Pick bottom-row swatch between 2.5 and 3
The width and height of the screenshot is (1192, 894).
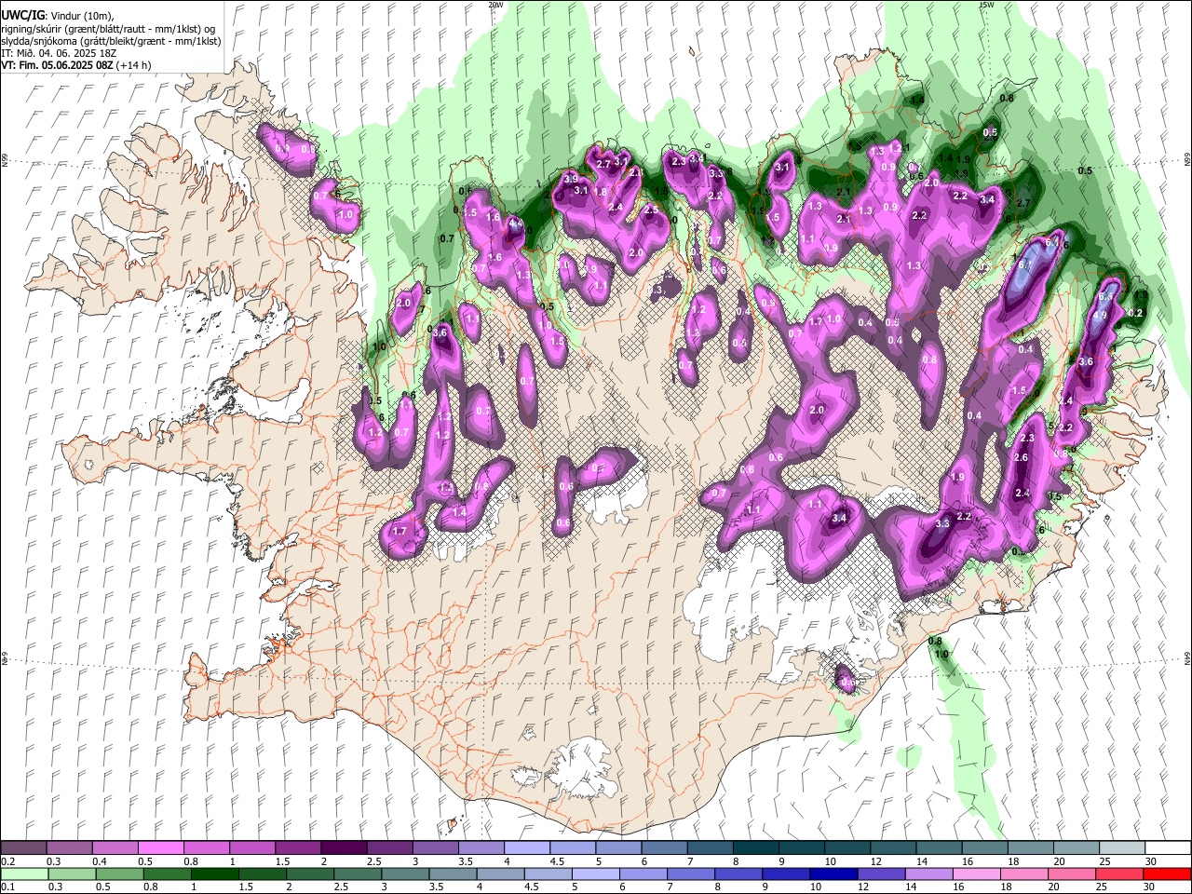[x=357, y=874]
